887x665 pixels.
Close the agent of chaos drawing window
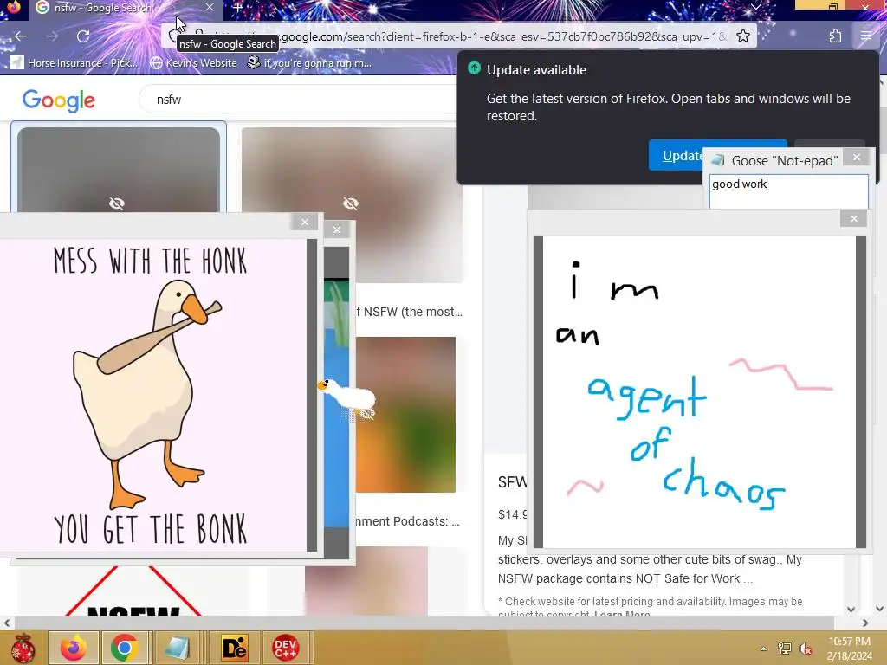pos(853,219)
